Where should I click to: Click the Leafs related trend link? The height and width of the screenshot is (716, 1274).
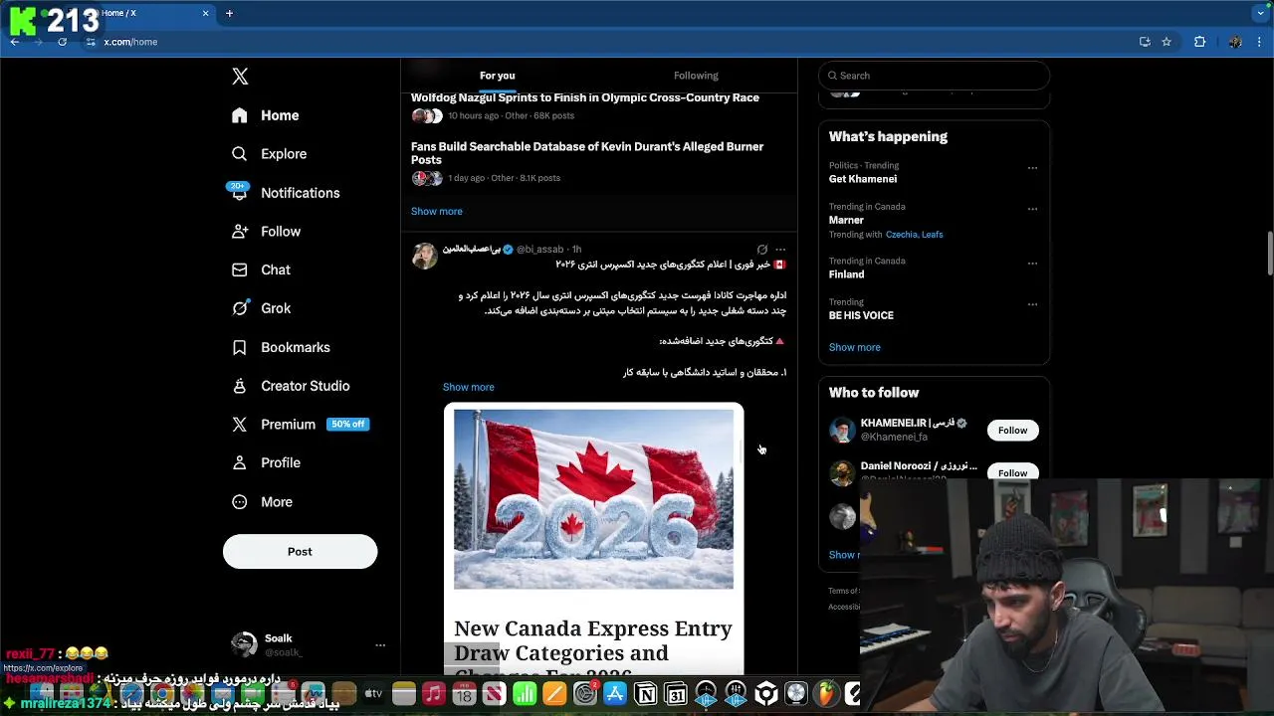(x=932, y=235)
